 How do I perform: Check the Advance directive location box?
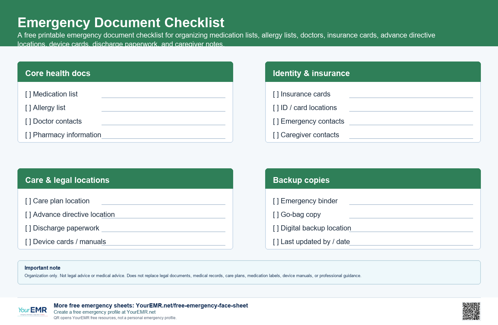[x=28, y=215]
